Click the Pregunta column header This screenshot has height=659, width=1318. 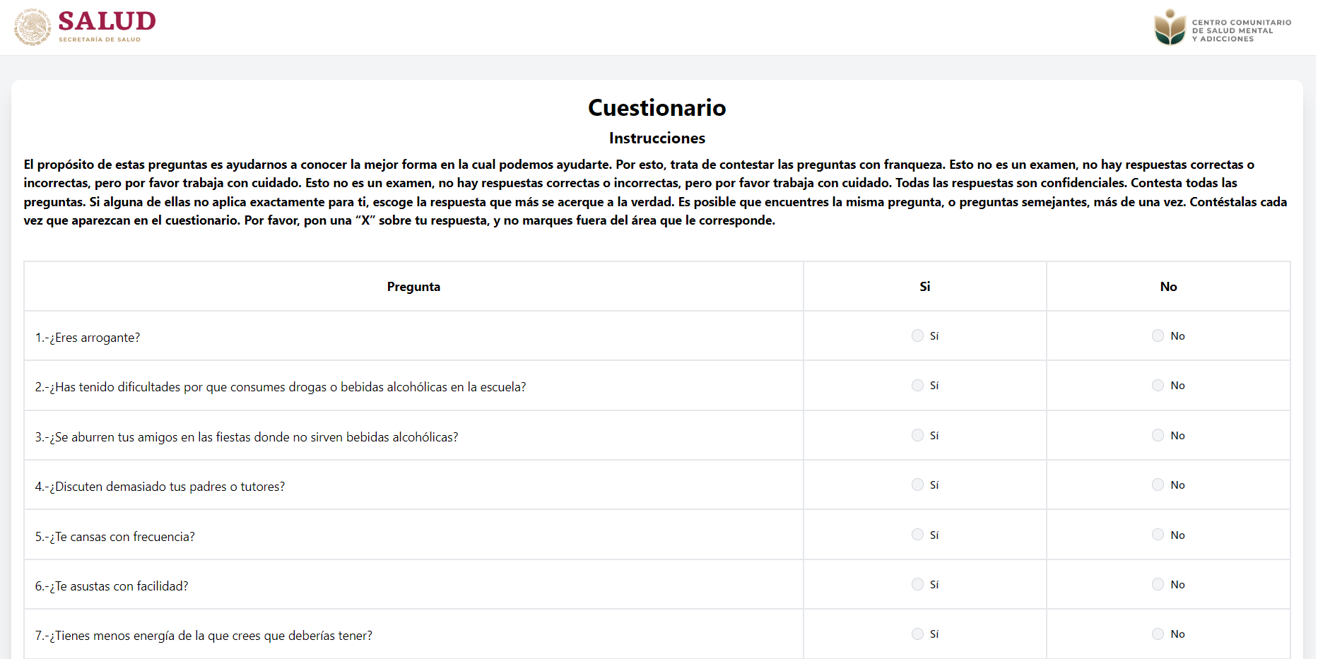[x=413, y=287]
